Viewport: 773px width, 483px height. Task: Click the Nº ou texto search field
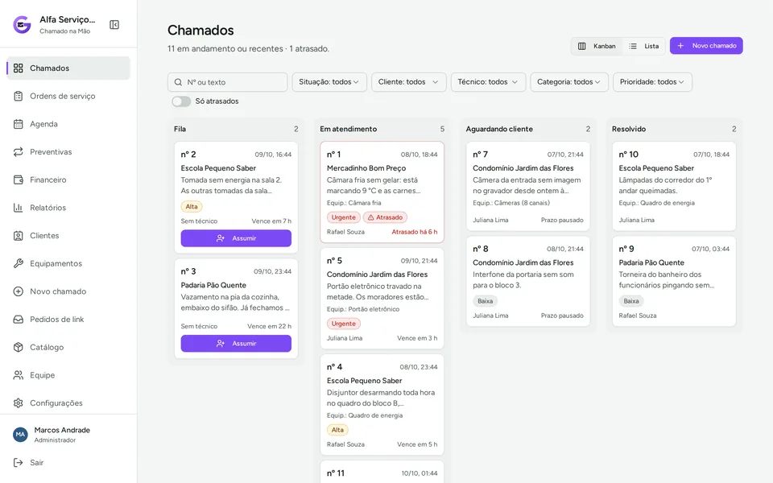[x=228, y=82]
